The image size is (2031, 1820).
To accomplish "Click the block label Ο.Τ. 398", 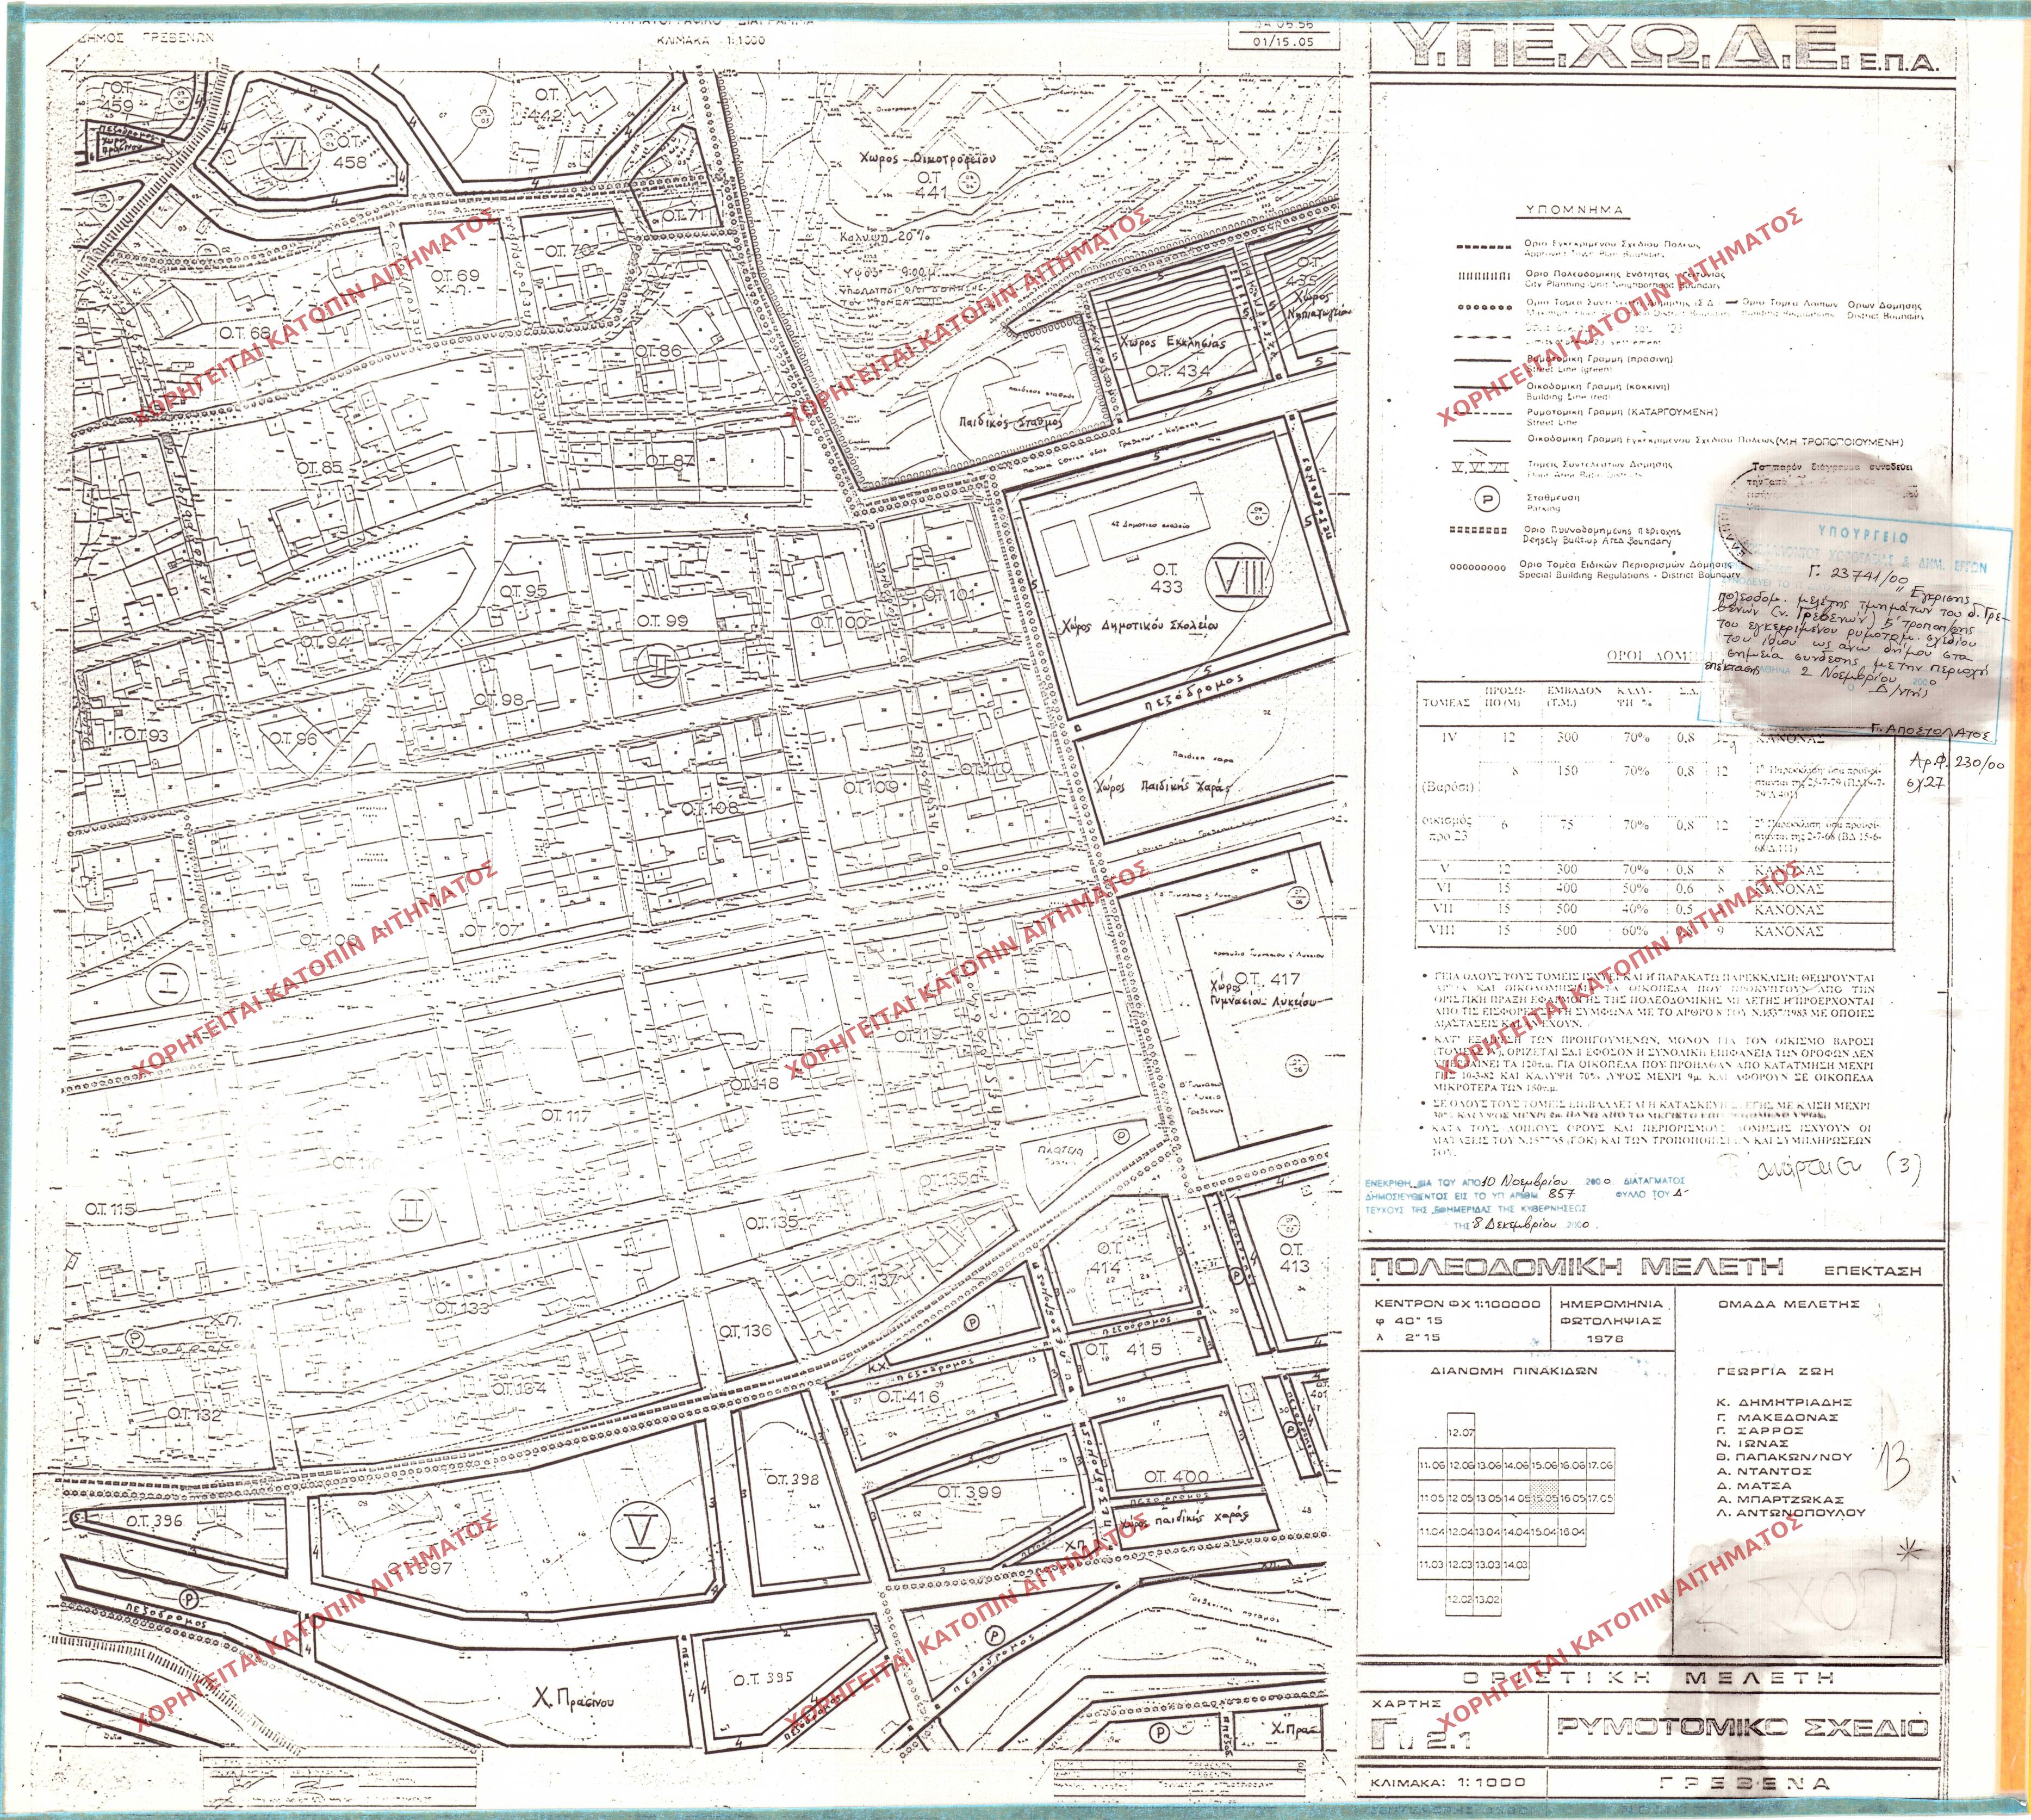I will 793,1479.
